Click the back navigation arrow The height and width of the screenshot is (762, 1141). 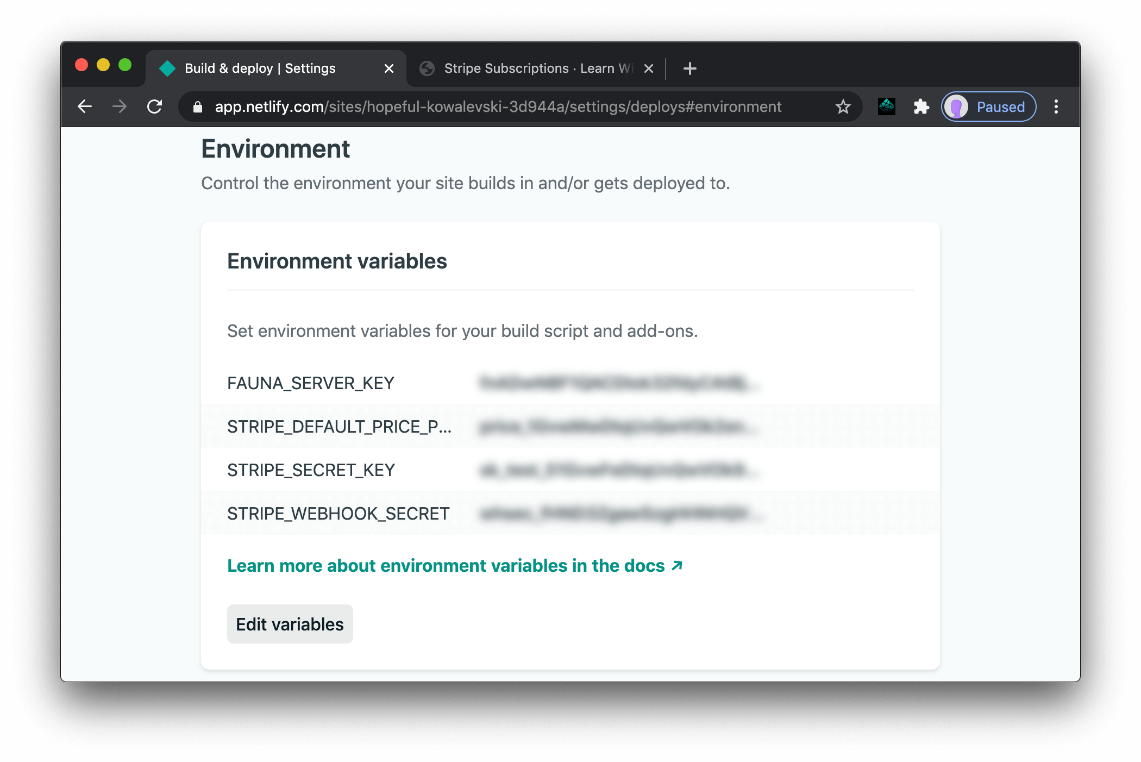tap(85, 107)
